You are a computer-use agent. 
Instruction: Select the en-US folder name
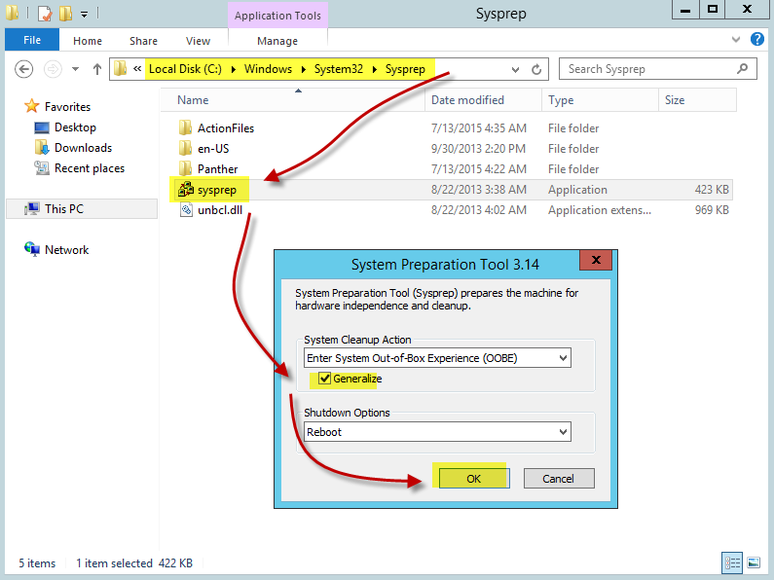click(213, 149)
